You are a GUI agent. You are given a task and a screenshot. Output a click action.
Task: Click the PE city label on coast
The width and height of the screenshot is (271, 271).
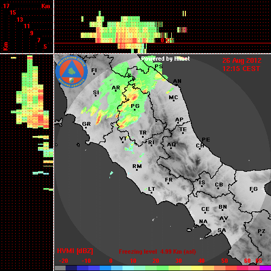206,139
